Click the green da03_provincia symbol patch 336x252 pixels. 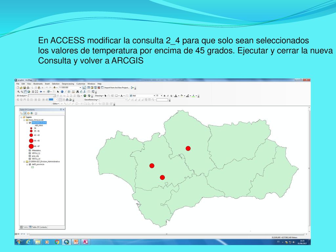point(32,167)
